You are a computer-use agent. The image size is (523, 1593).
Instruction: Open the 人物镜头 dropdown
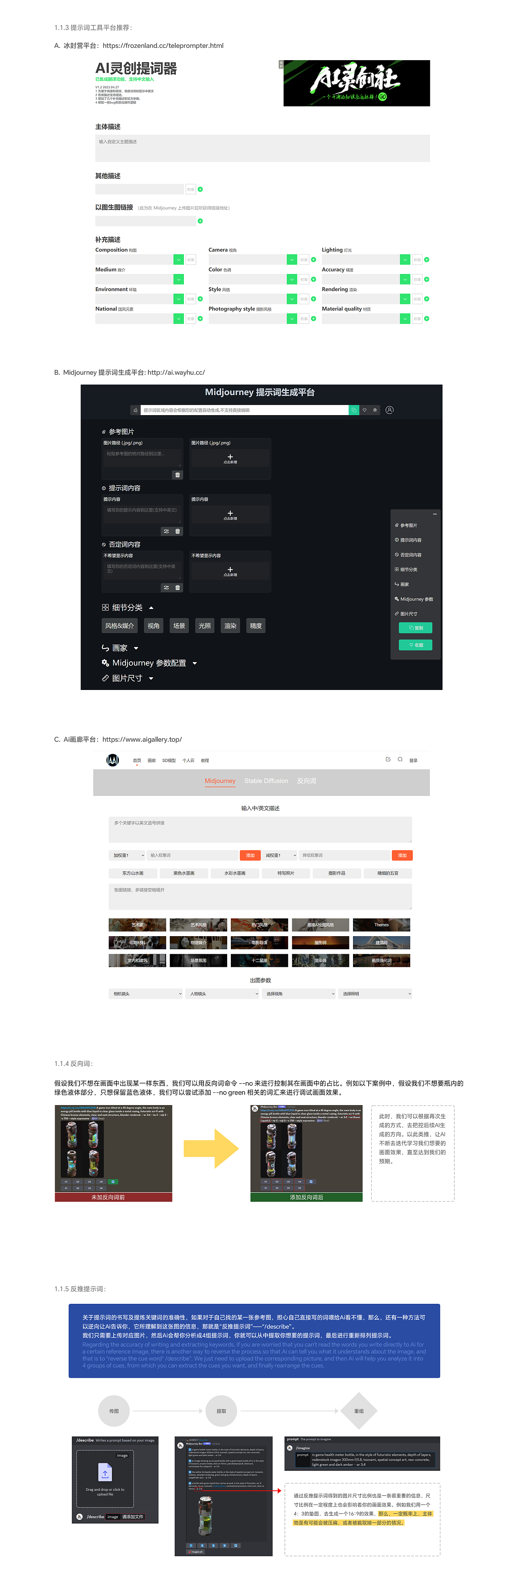pos(222,994)
